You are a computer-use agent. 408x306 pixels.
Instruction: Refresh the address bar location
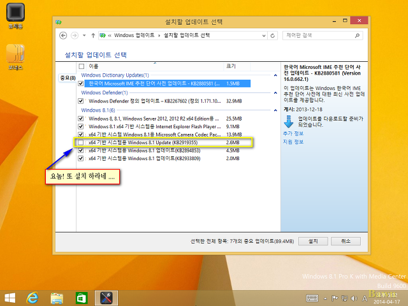[x=272, y=36]
